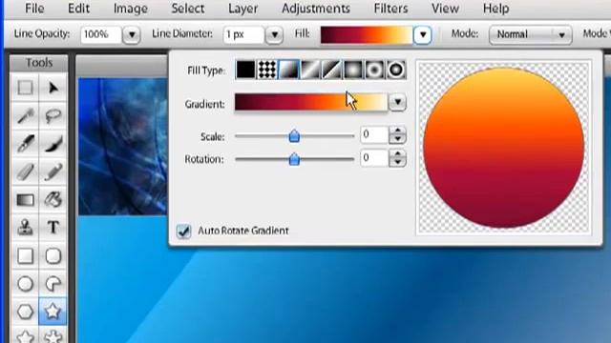The height and width of the screenshot is (343, 611).
Task: Select the Rounded Rectangle shape tool
Action: click(x=53, y=256)
